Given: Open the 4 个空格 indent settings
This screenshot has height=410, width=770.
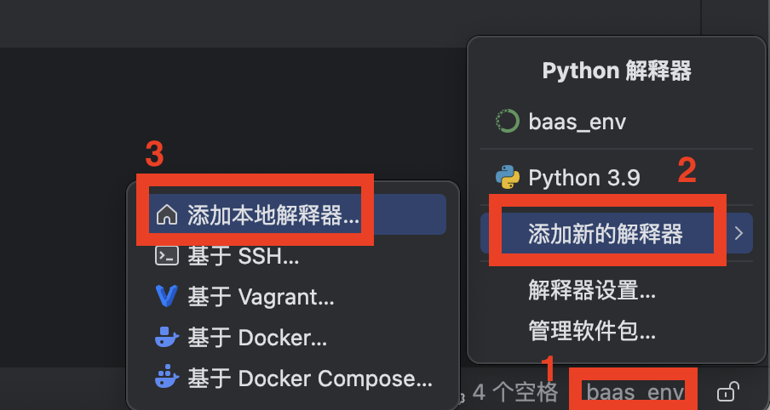Looking at the screenshot, I should tap(514, 392).
